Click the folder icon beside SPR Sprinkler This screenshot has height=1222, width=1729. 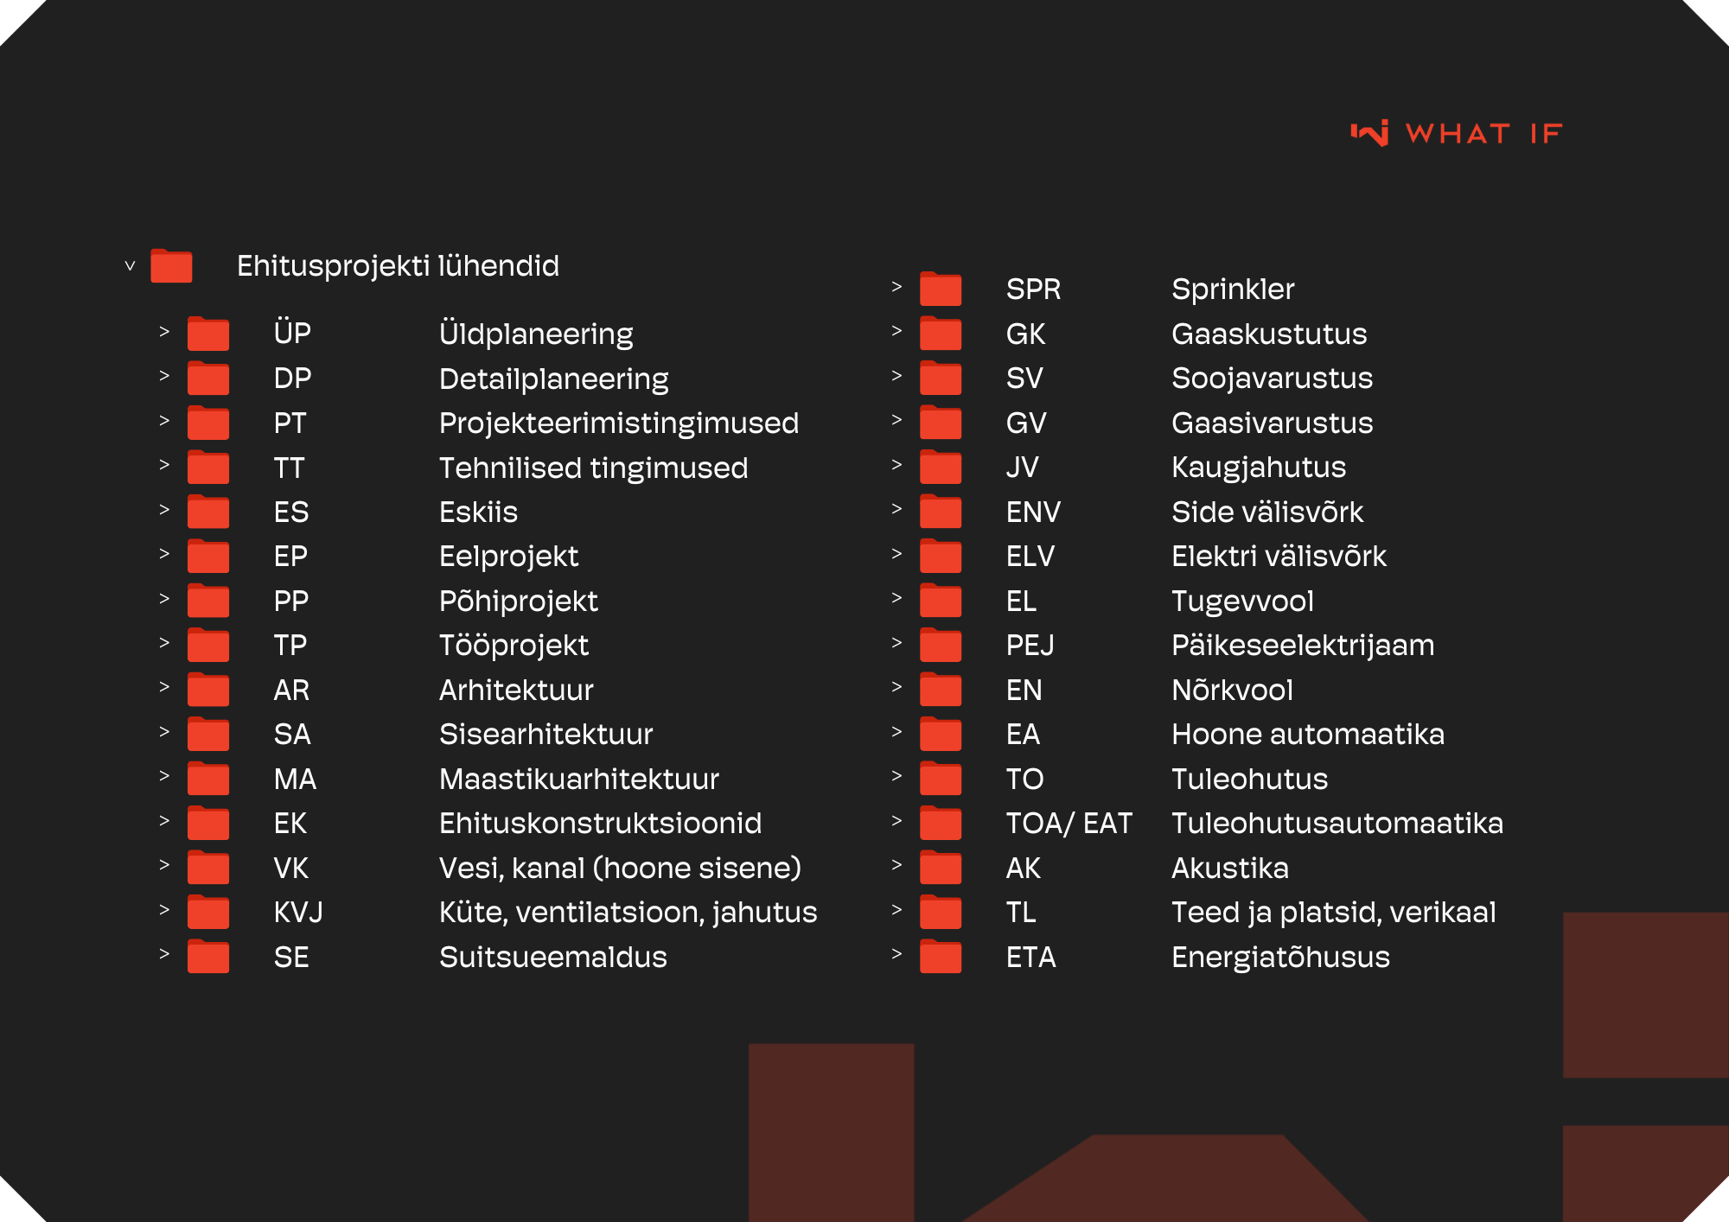(x=941, y=290)
